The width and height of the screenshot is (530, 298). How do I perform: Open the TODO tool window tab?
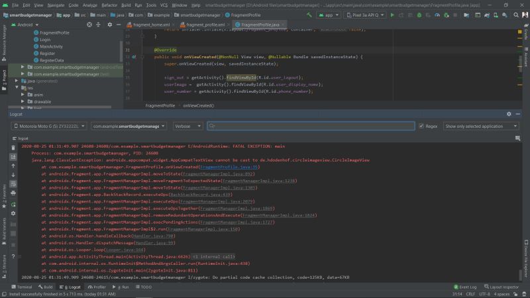144,287
